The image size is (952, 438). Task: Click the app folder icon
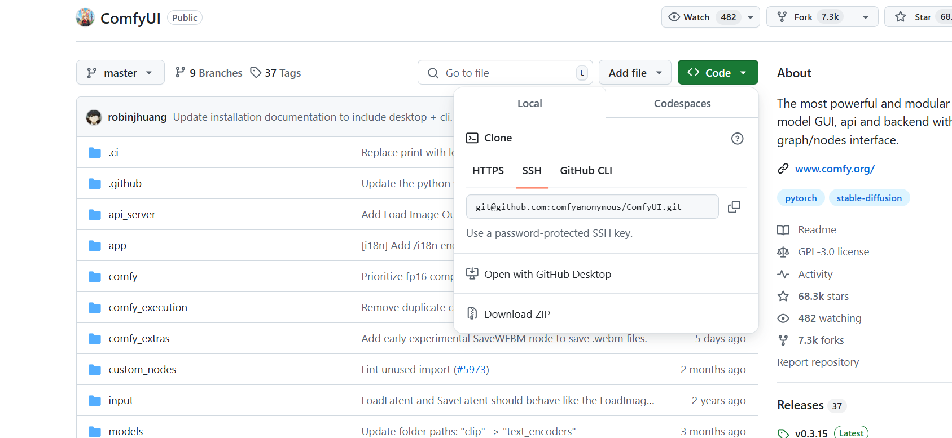click(95, 246)
